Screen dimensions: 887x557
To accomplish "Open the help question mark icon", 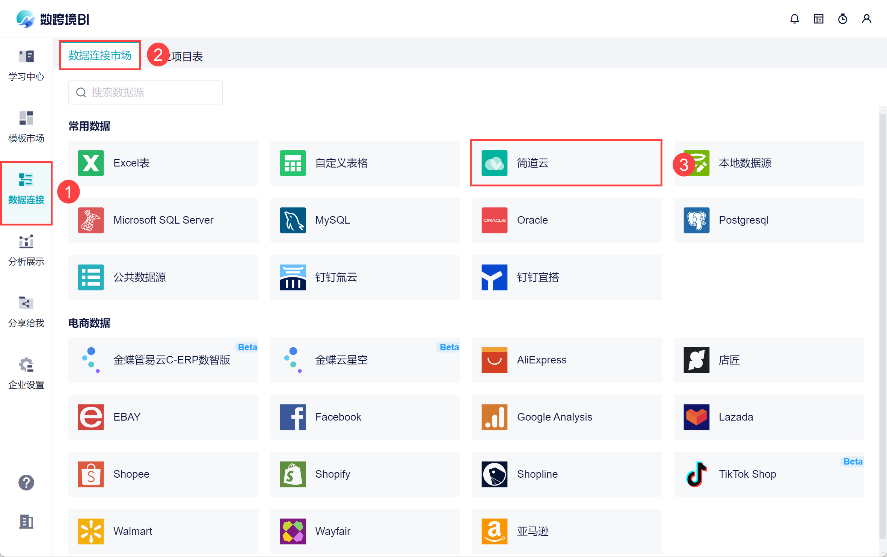I will 26,482.
